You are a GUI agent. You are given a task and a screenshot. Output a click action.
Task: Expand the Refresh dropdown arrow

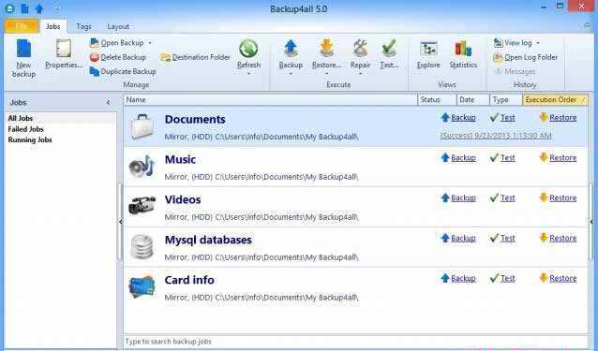(248, 74)
